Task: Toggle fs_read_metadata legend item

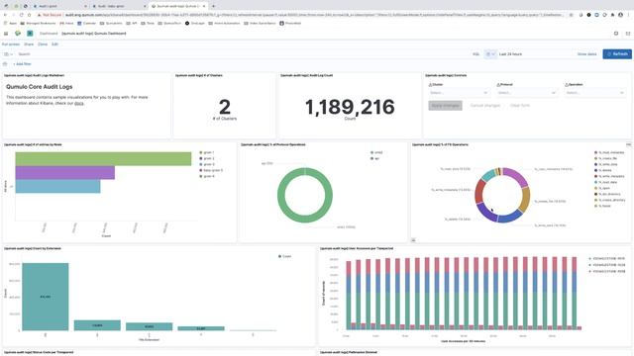Action: pyautogui.click(x=609, y=152)
